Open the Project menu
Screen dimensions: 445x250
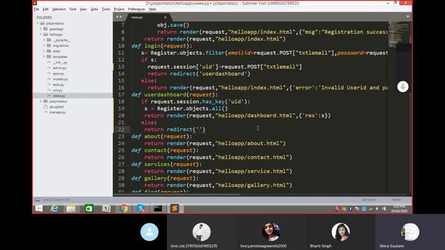(x=119, y=9)
